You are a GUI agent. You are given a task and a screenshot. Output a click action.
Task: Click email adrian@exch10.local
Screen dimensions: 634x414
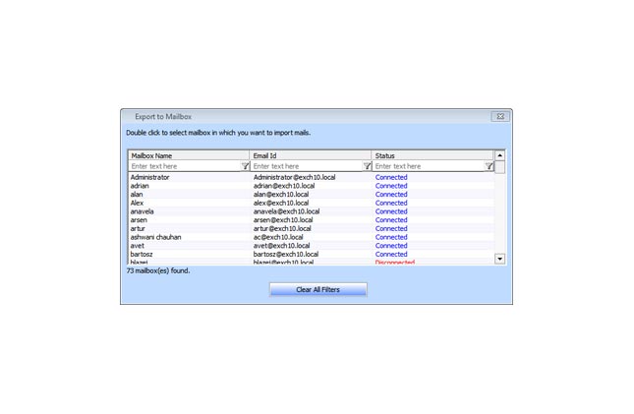[284, 186]
